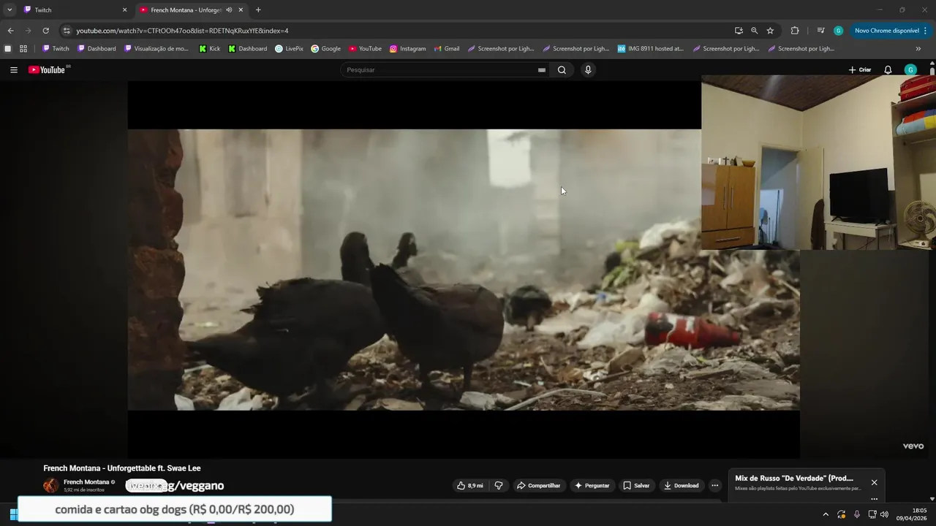Image resolution: width=936 pixels, height=526 pixels.
Task: View site information icon beside the URL
Action: pos(67,31)
